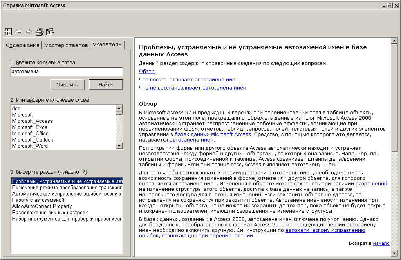Select topic Работа с автозаменой

pyautogui.click(x=67, y=200)
